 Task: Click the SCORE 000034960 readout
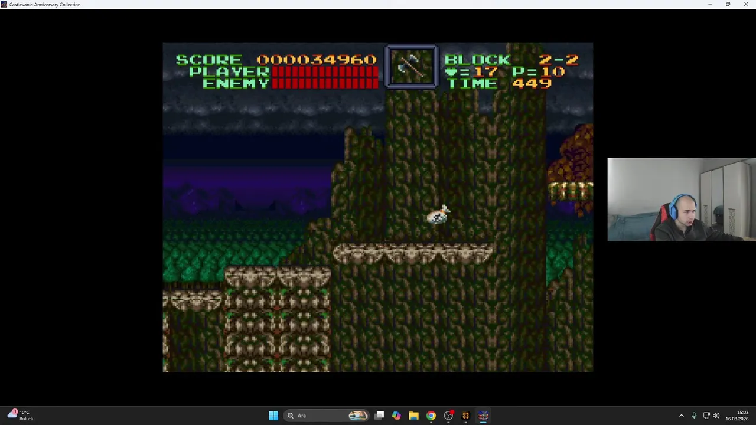point(276,60)
